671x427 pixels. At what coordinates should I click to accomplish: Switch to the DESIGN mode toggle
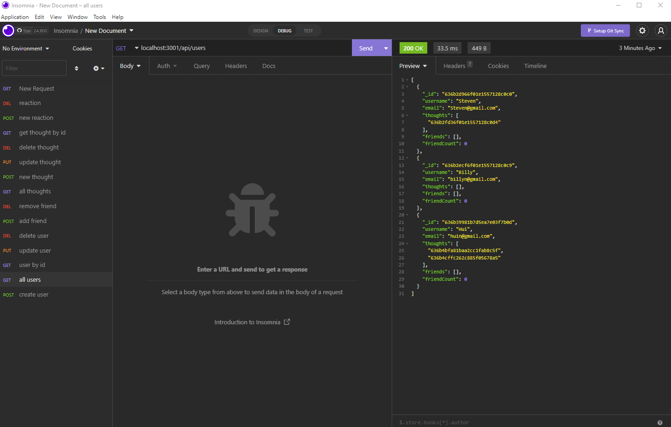(x=260, y=31)
